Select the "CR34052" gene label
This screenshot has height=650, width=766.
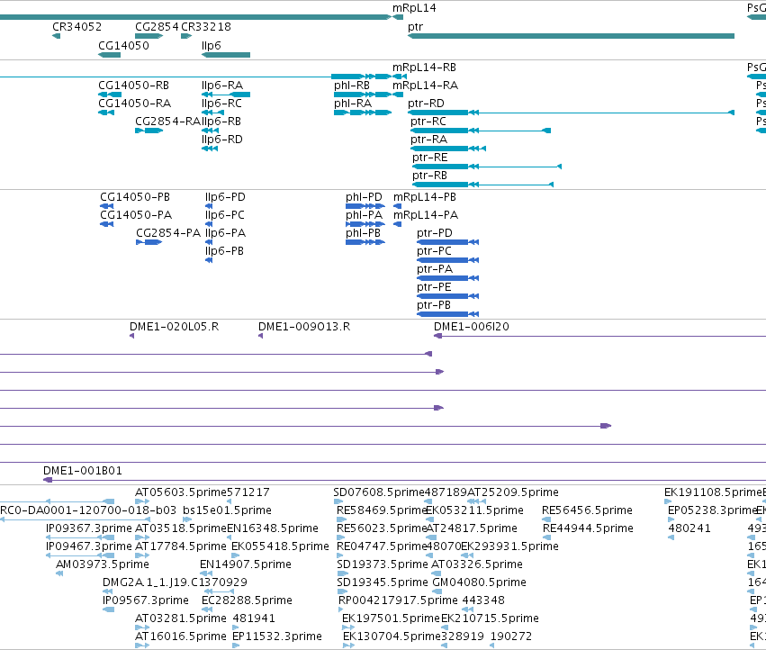pos(77,26)
